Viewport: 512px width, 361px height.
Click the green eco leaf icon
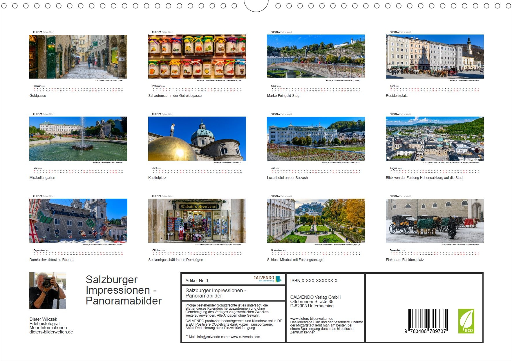(x=466, y=321)
